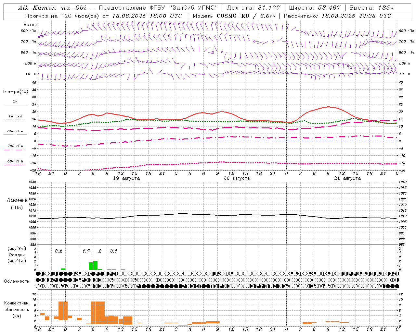
Task: Click the Td 2м dew point legend label
Action: 15,116
